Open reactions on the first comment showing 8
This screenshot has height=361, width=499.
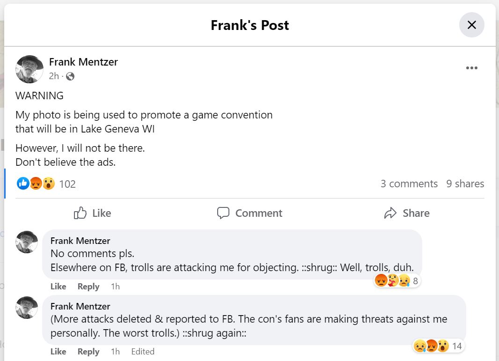[397, 281]
